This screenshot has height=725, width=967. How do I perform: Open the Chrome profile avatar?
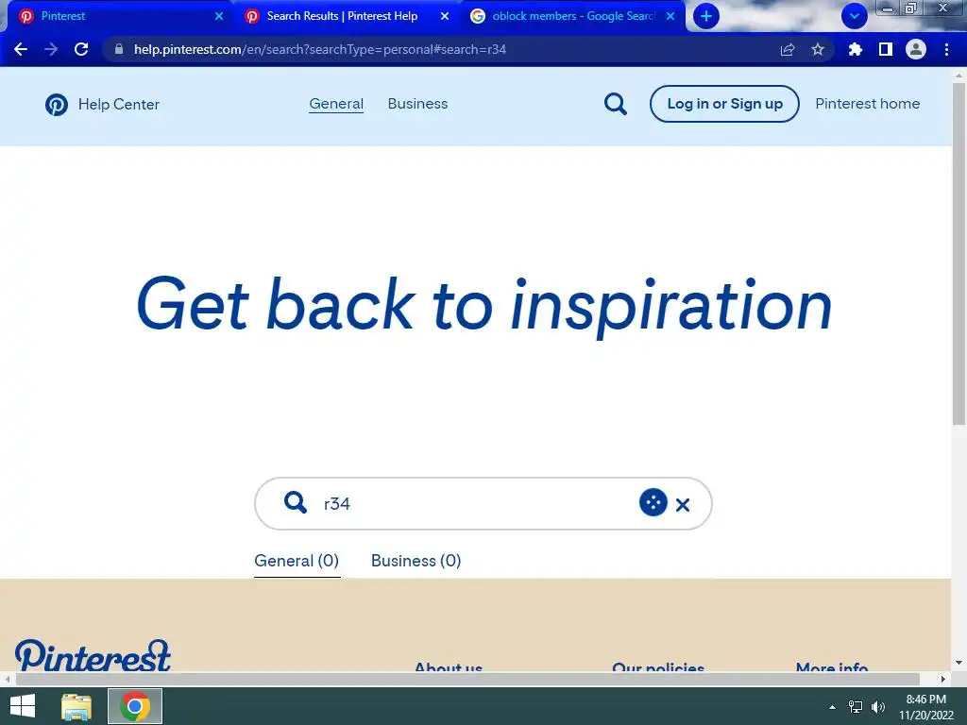click(916, 49)
